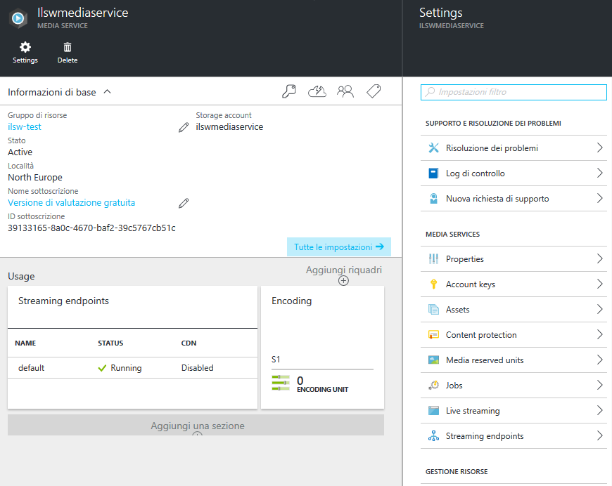This screenshot has width=612, height=486.
Task: Click pencil icon beside Versione di valutazione gratuita
Action: tap(184, 204)
